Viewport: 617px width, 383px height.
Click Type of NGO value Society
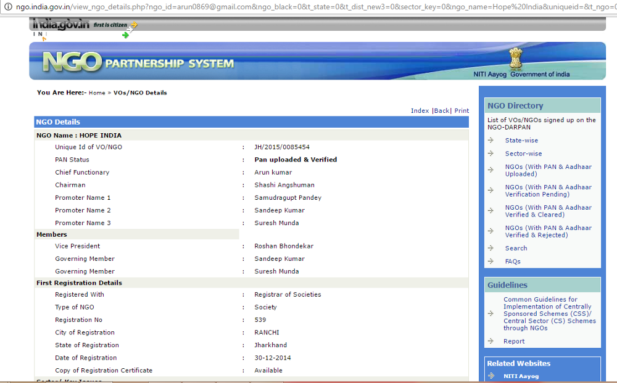pos(265,307)
